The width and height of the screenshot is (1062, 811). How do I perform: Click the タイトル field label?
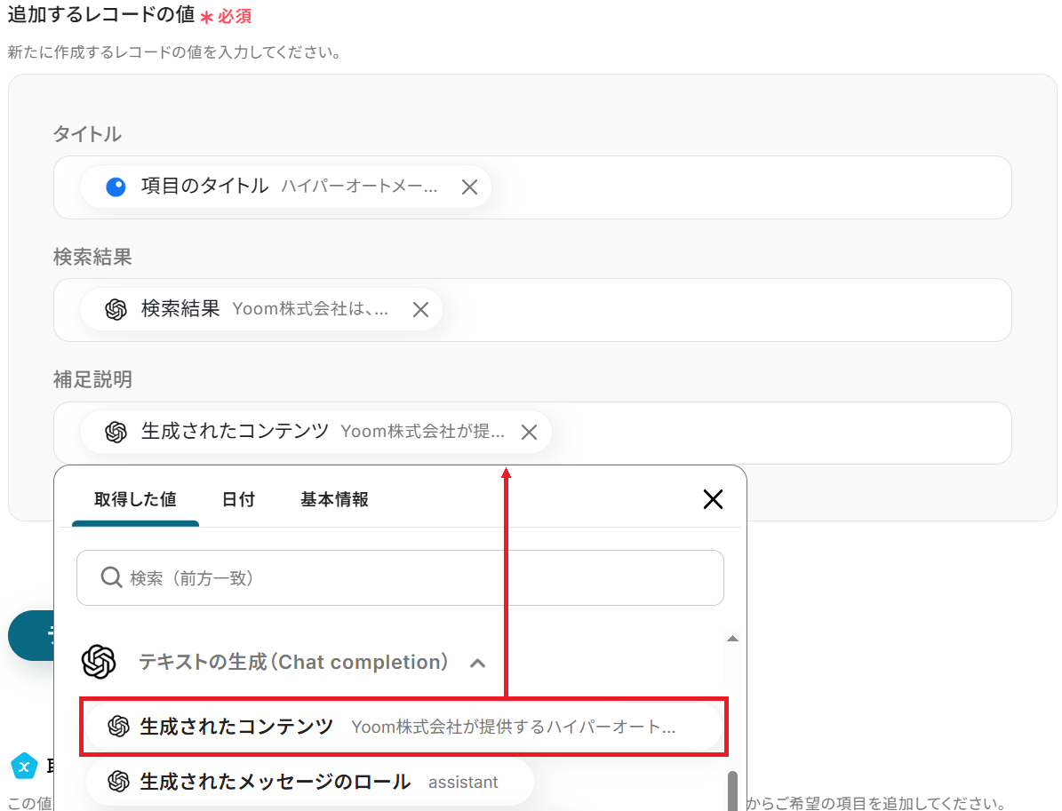(x=87, y=134)
